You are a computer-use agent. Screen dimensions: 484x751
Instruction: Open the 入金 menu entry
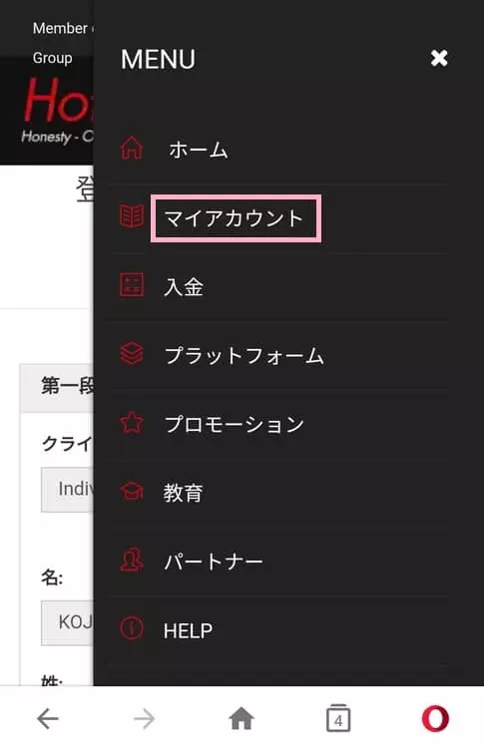click(x=184, y=287)
